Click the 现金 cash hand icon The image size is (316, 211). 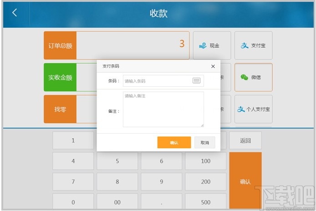point(203,45)
